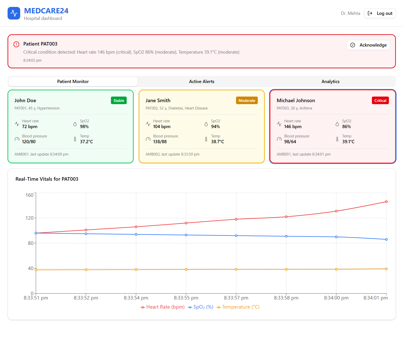
Task: Click the Dr. Mehta user name
Action: (x=350, y=13)
